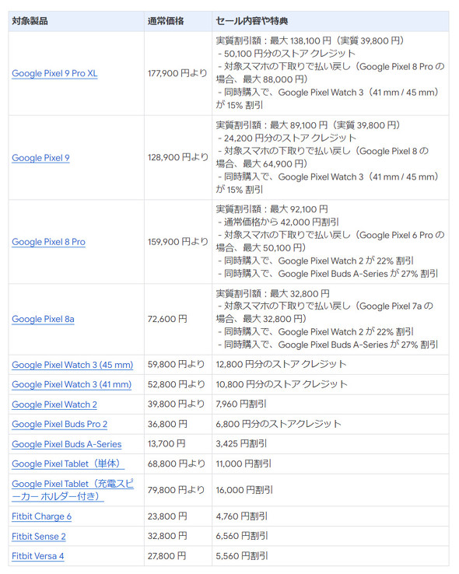Select the price 68,800 円より
The height and width of the screenshot is (574, 459).
(x=177, y=464)
